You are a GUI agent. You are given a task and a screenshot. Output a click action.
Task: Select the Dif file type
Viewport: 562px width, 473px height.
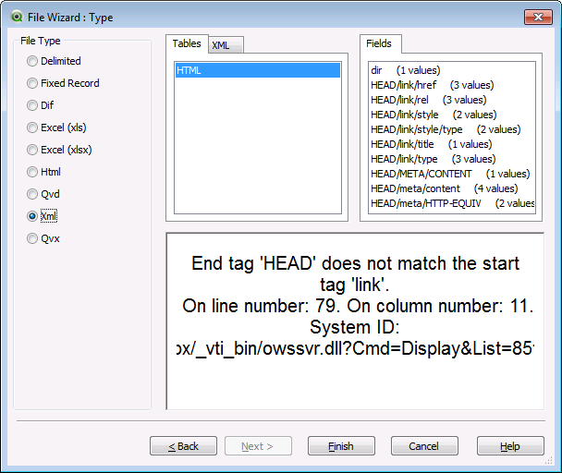(40, 105)
